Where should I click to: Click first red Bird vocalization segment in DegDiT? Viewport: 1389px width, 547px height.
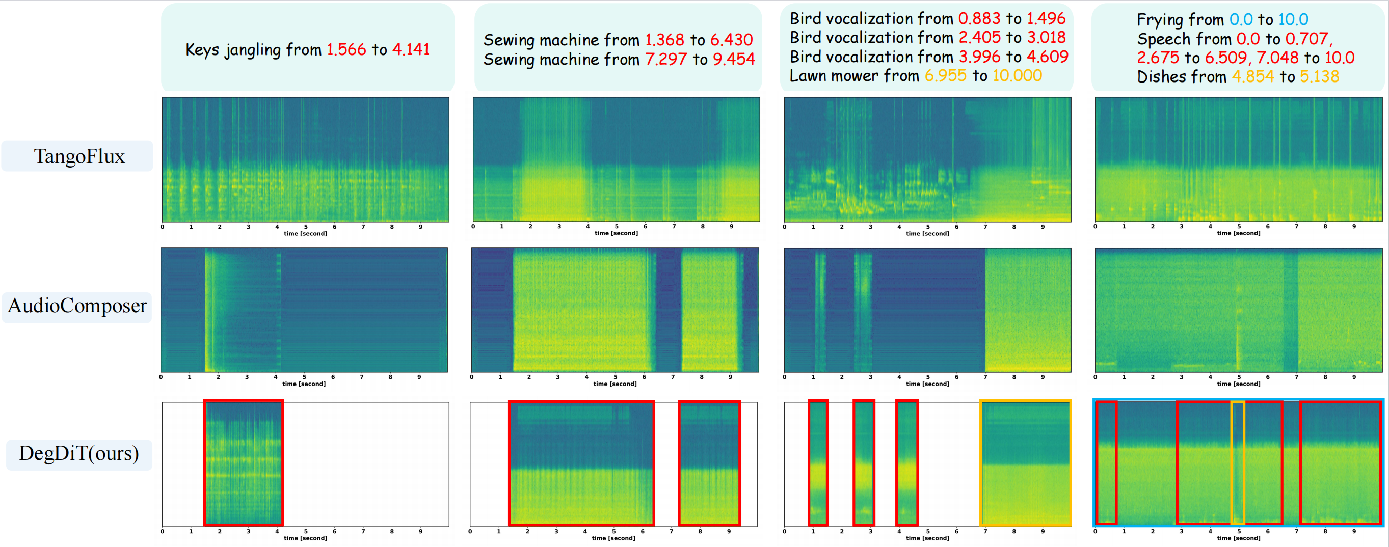click(x=817, y=462)
